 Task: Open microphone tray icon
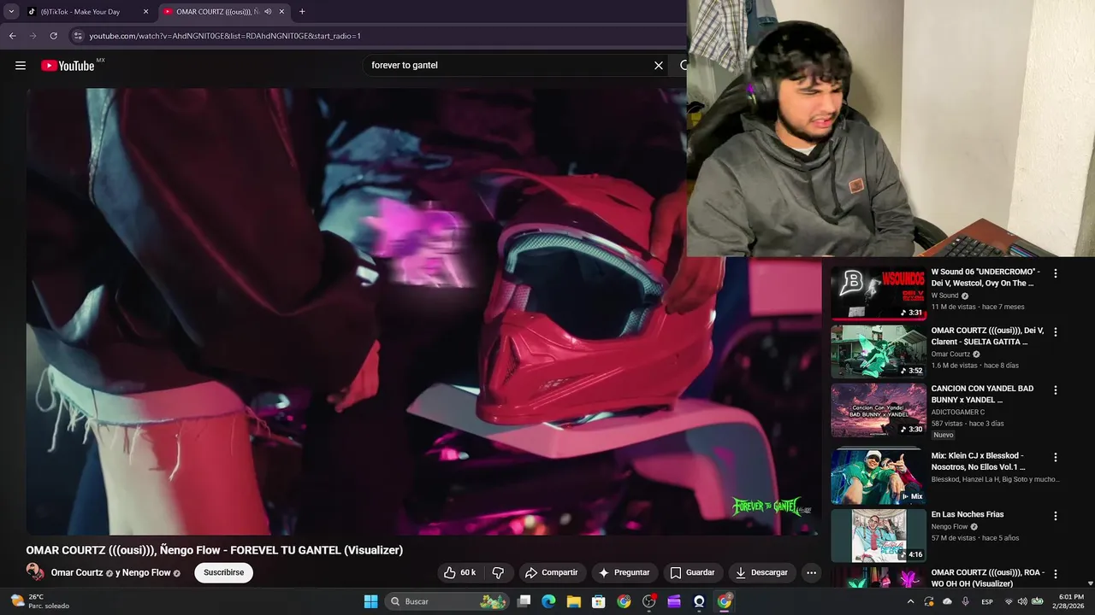tap(966, 601)
